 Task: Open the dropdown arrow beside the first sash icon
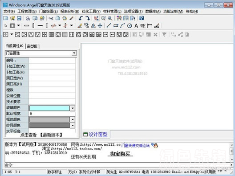point(12,34)
